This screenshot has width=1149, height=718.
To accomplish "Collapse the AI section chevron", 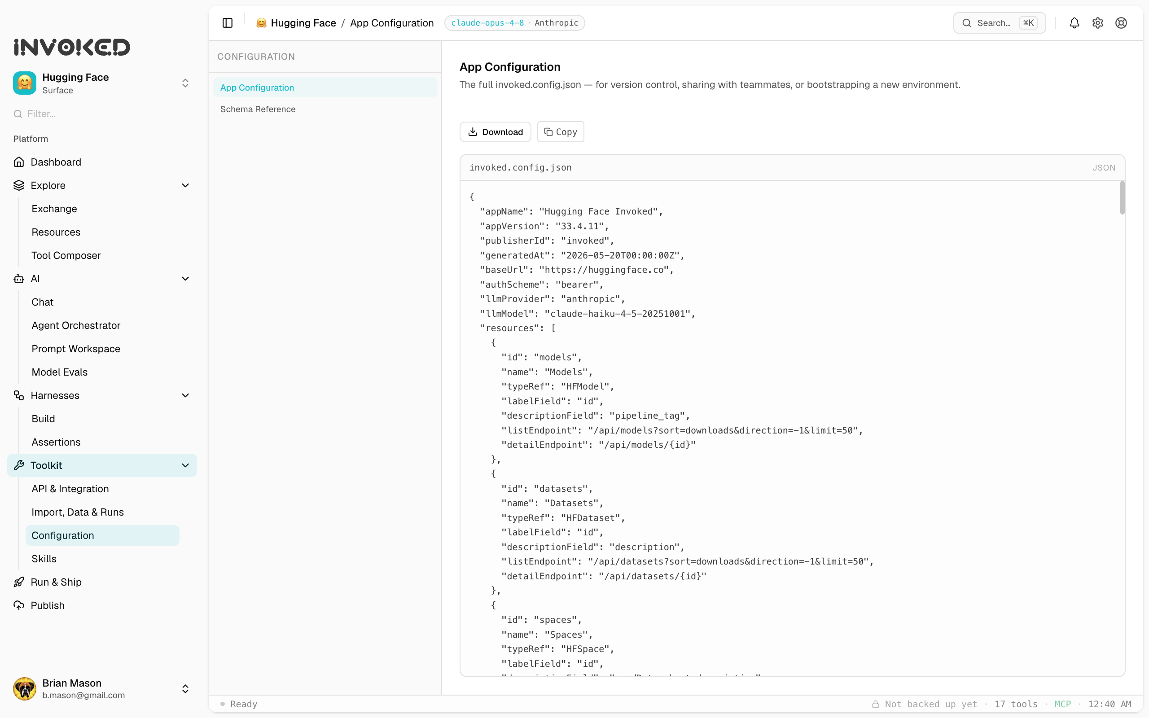I will (185, 279).
